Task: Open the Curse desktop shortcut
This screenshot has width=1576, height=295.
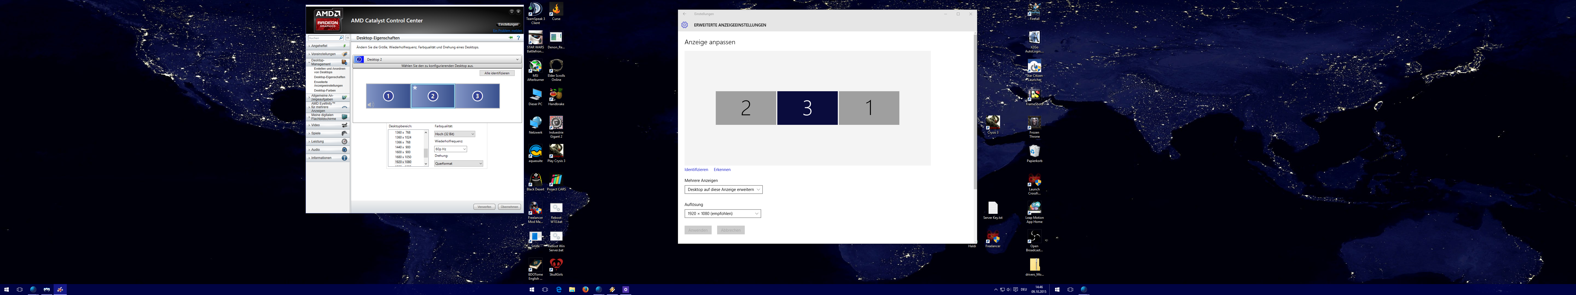Action: [x=556, y=11]
